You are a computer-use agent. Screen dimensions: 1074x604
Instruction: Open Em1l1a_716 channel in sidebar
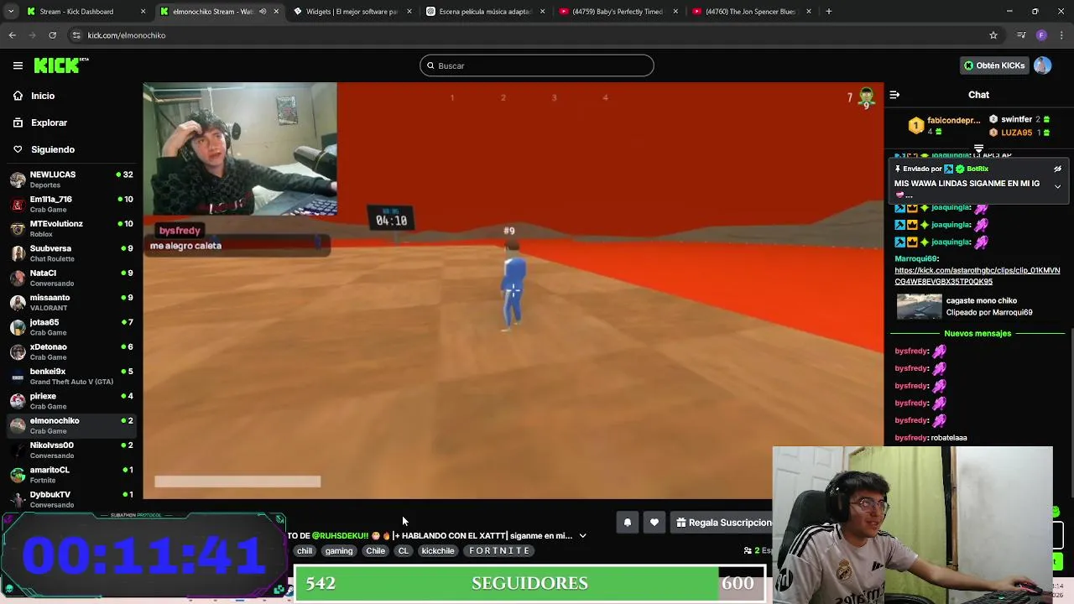(x=71, y=204)
